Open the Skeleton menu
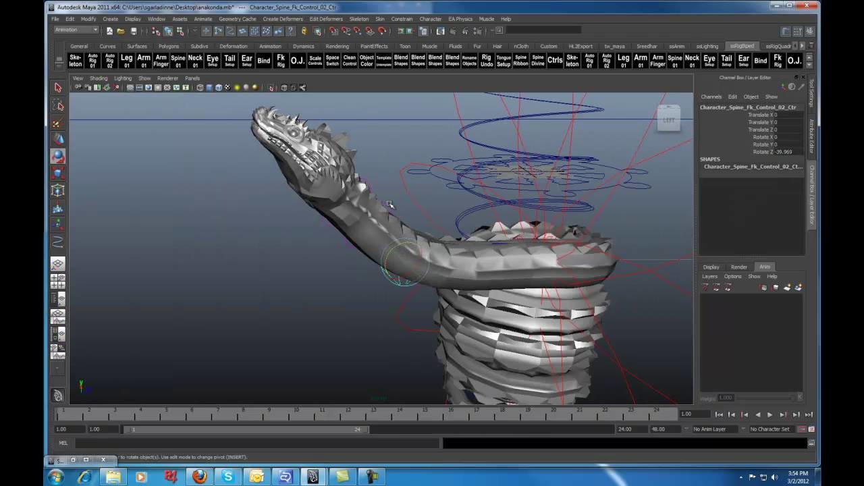 [358, 19]
